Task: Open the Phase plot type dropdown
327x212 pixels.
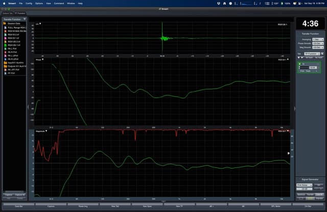Action: click(x=42, y=59)
